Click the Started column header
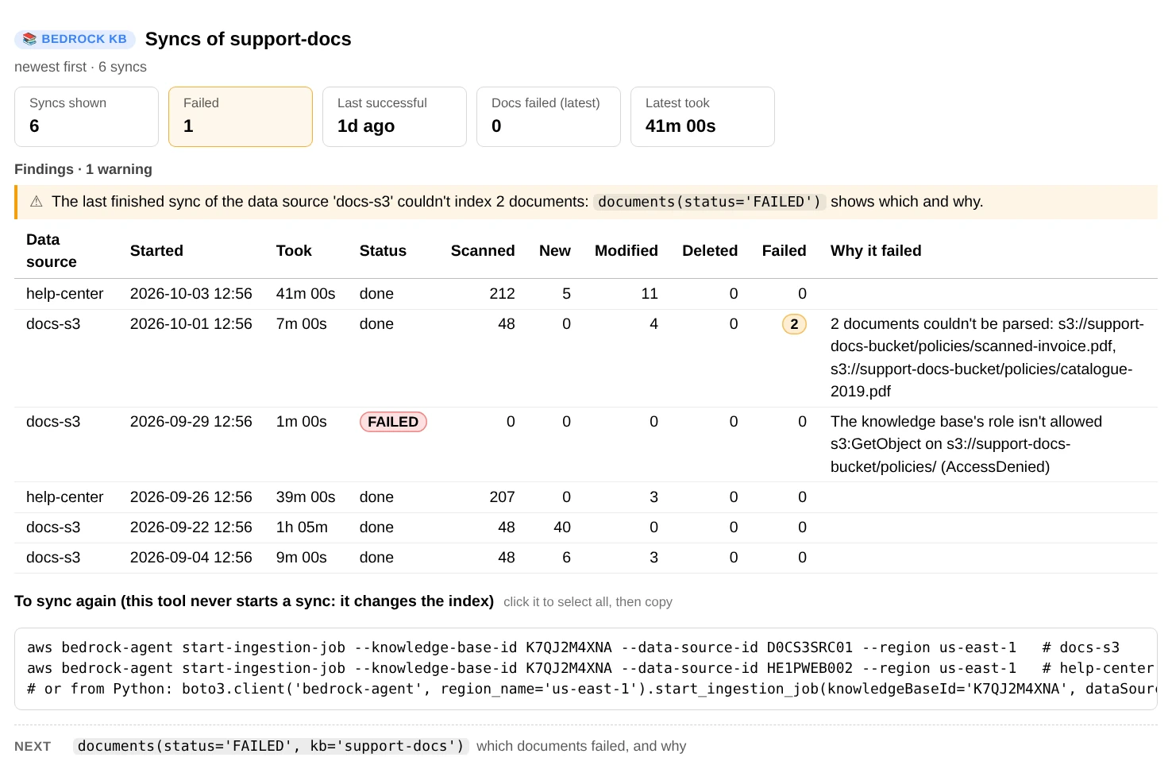Image resolution: width=1172 pixels, height=769 pixels. (x=156, y=251)
